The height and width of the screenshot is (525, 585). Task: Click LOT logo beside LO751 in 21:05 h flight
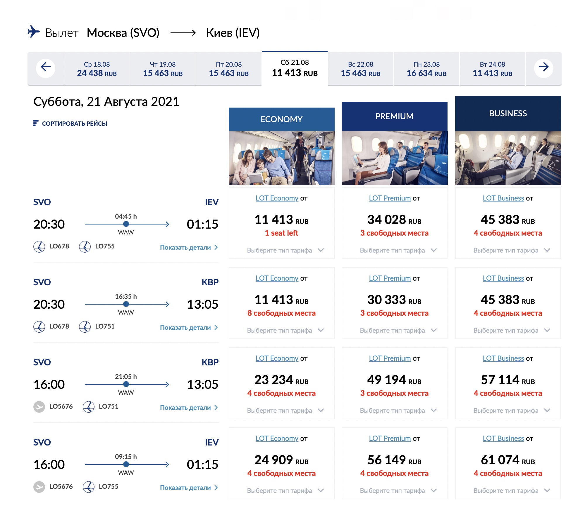click(x=89, y=407)
